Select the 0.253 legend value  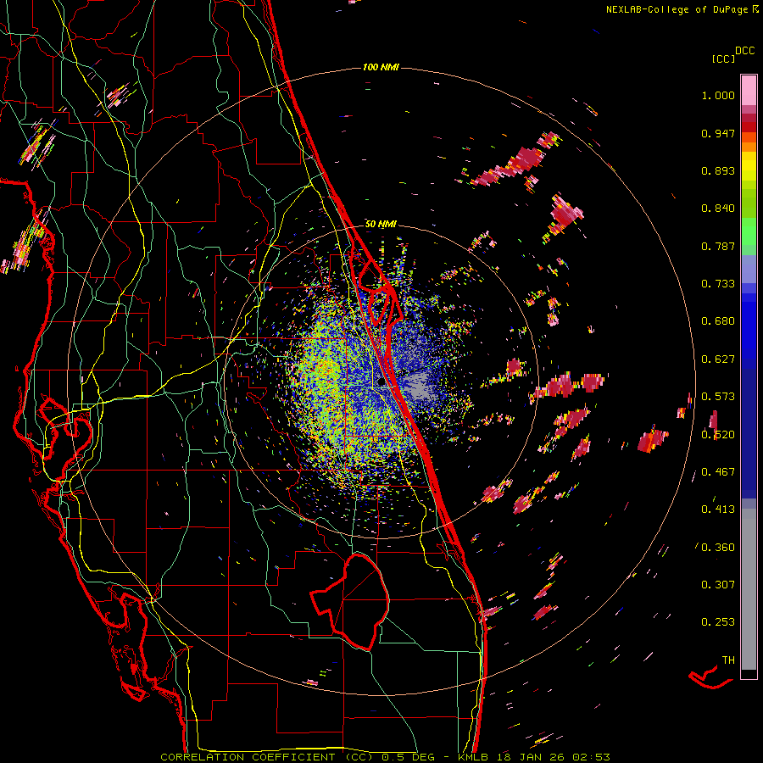(x=718, y=622)
